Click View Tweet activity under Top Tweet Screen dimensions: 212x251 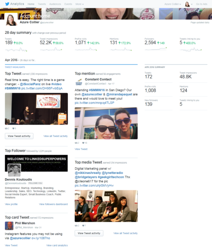(x=19, y=136)
